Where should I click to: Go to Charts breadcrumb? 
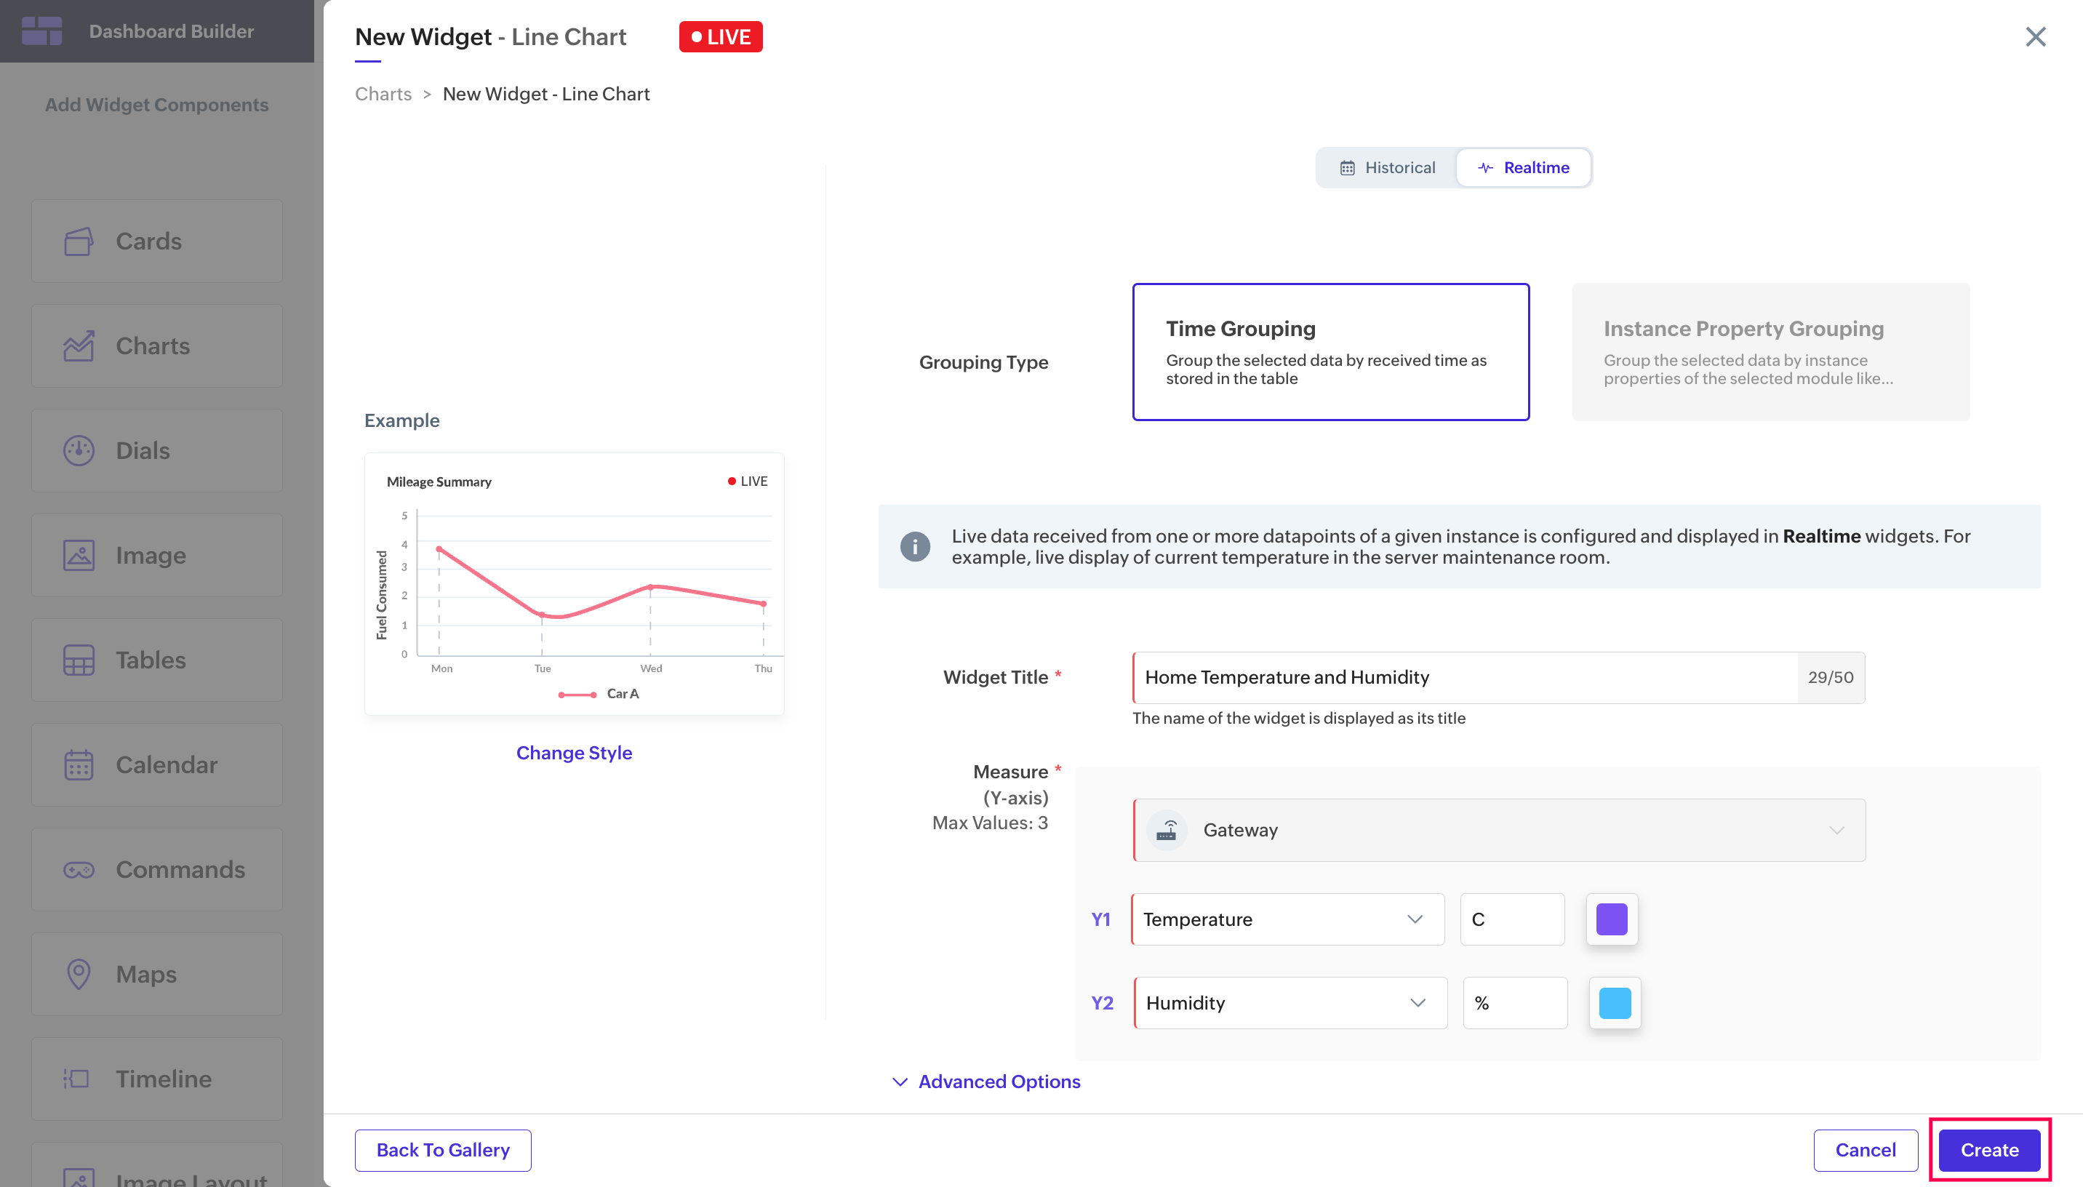383,95
